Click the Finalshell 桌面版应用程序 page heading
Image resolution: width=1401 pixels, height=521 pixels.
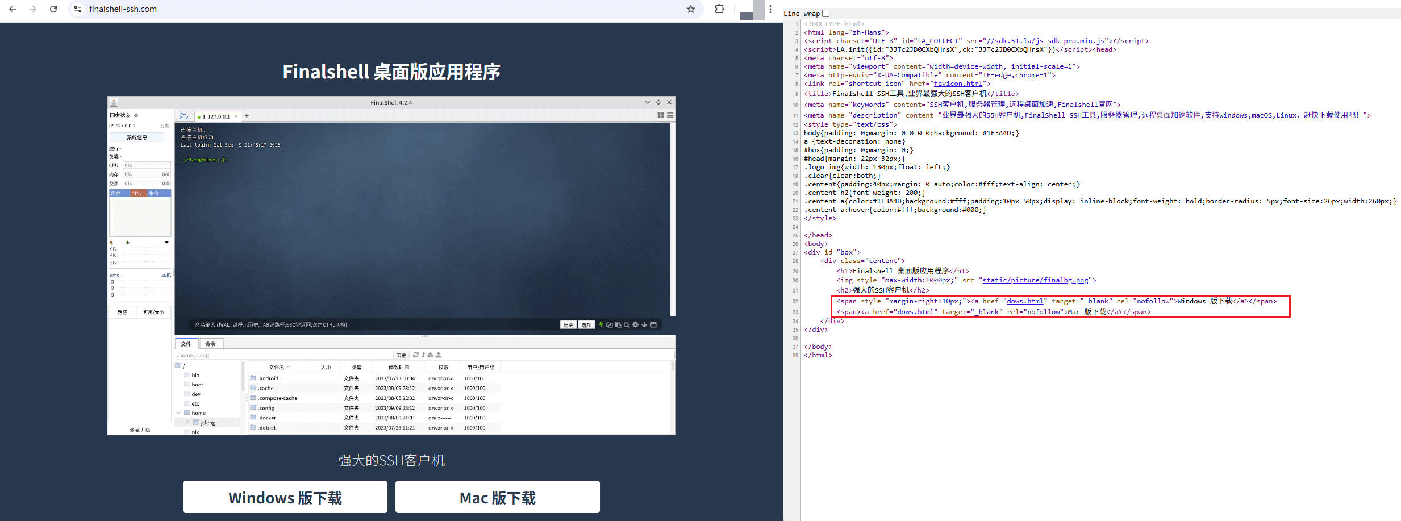pos(391,72)
